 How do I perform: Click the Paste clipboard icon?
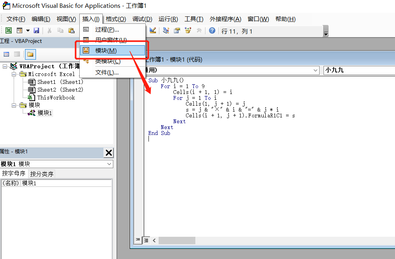[x=71, y=30]
